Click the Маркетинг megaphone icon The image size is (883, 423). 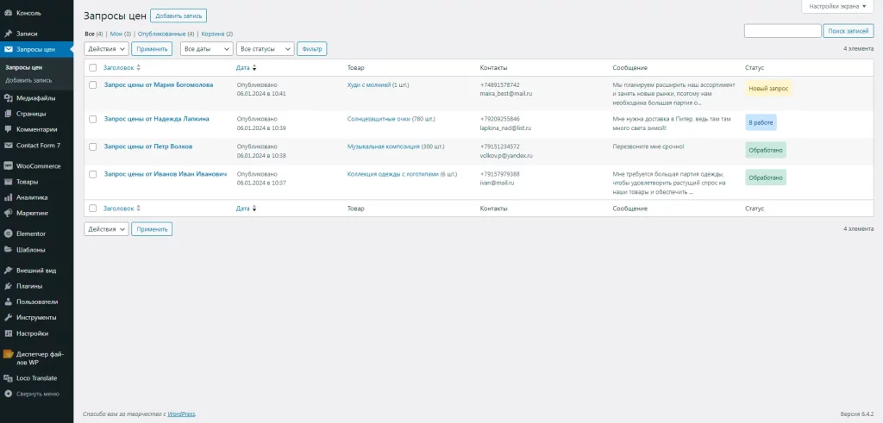point(9,213)
